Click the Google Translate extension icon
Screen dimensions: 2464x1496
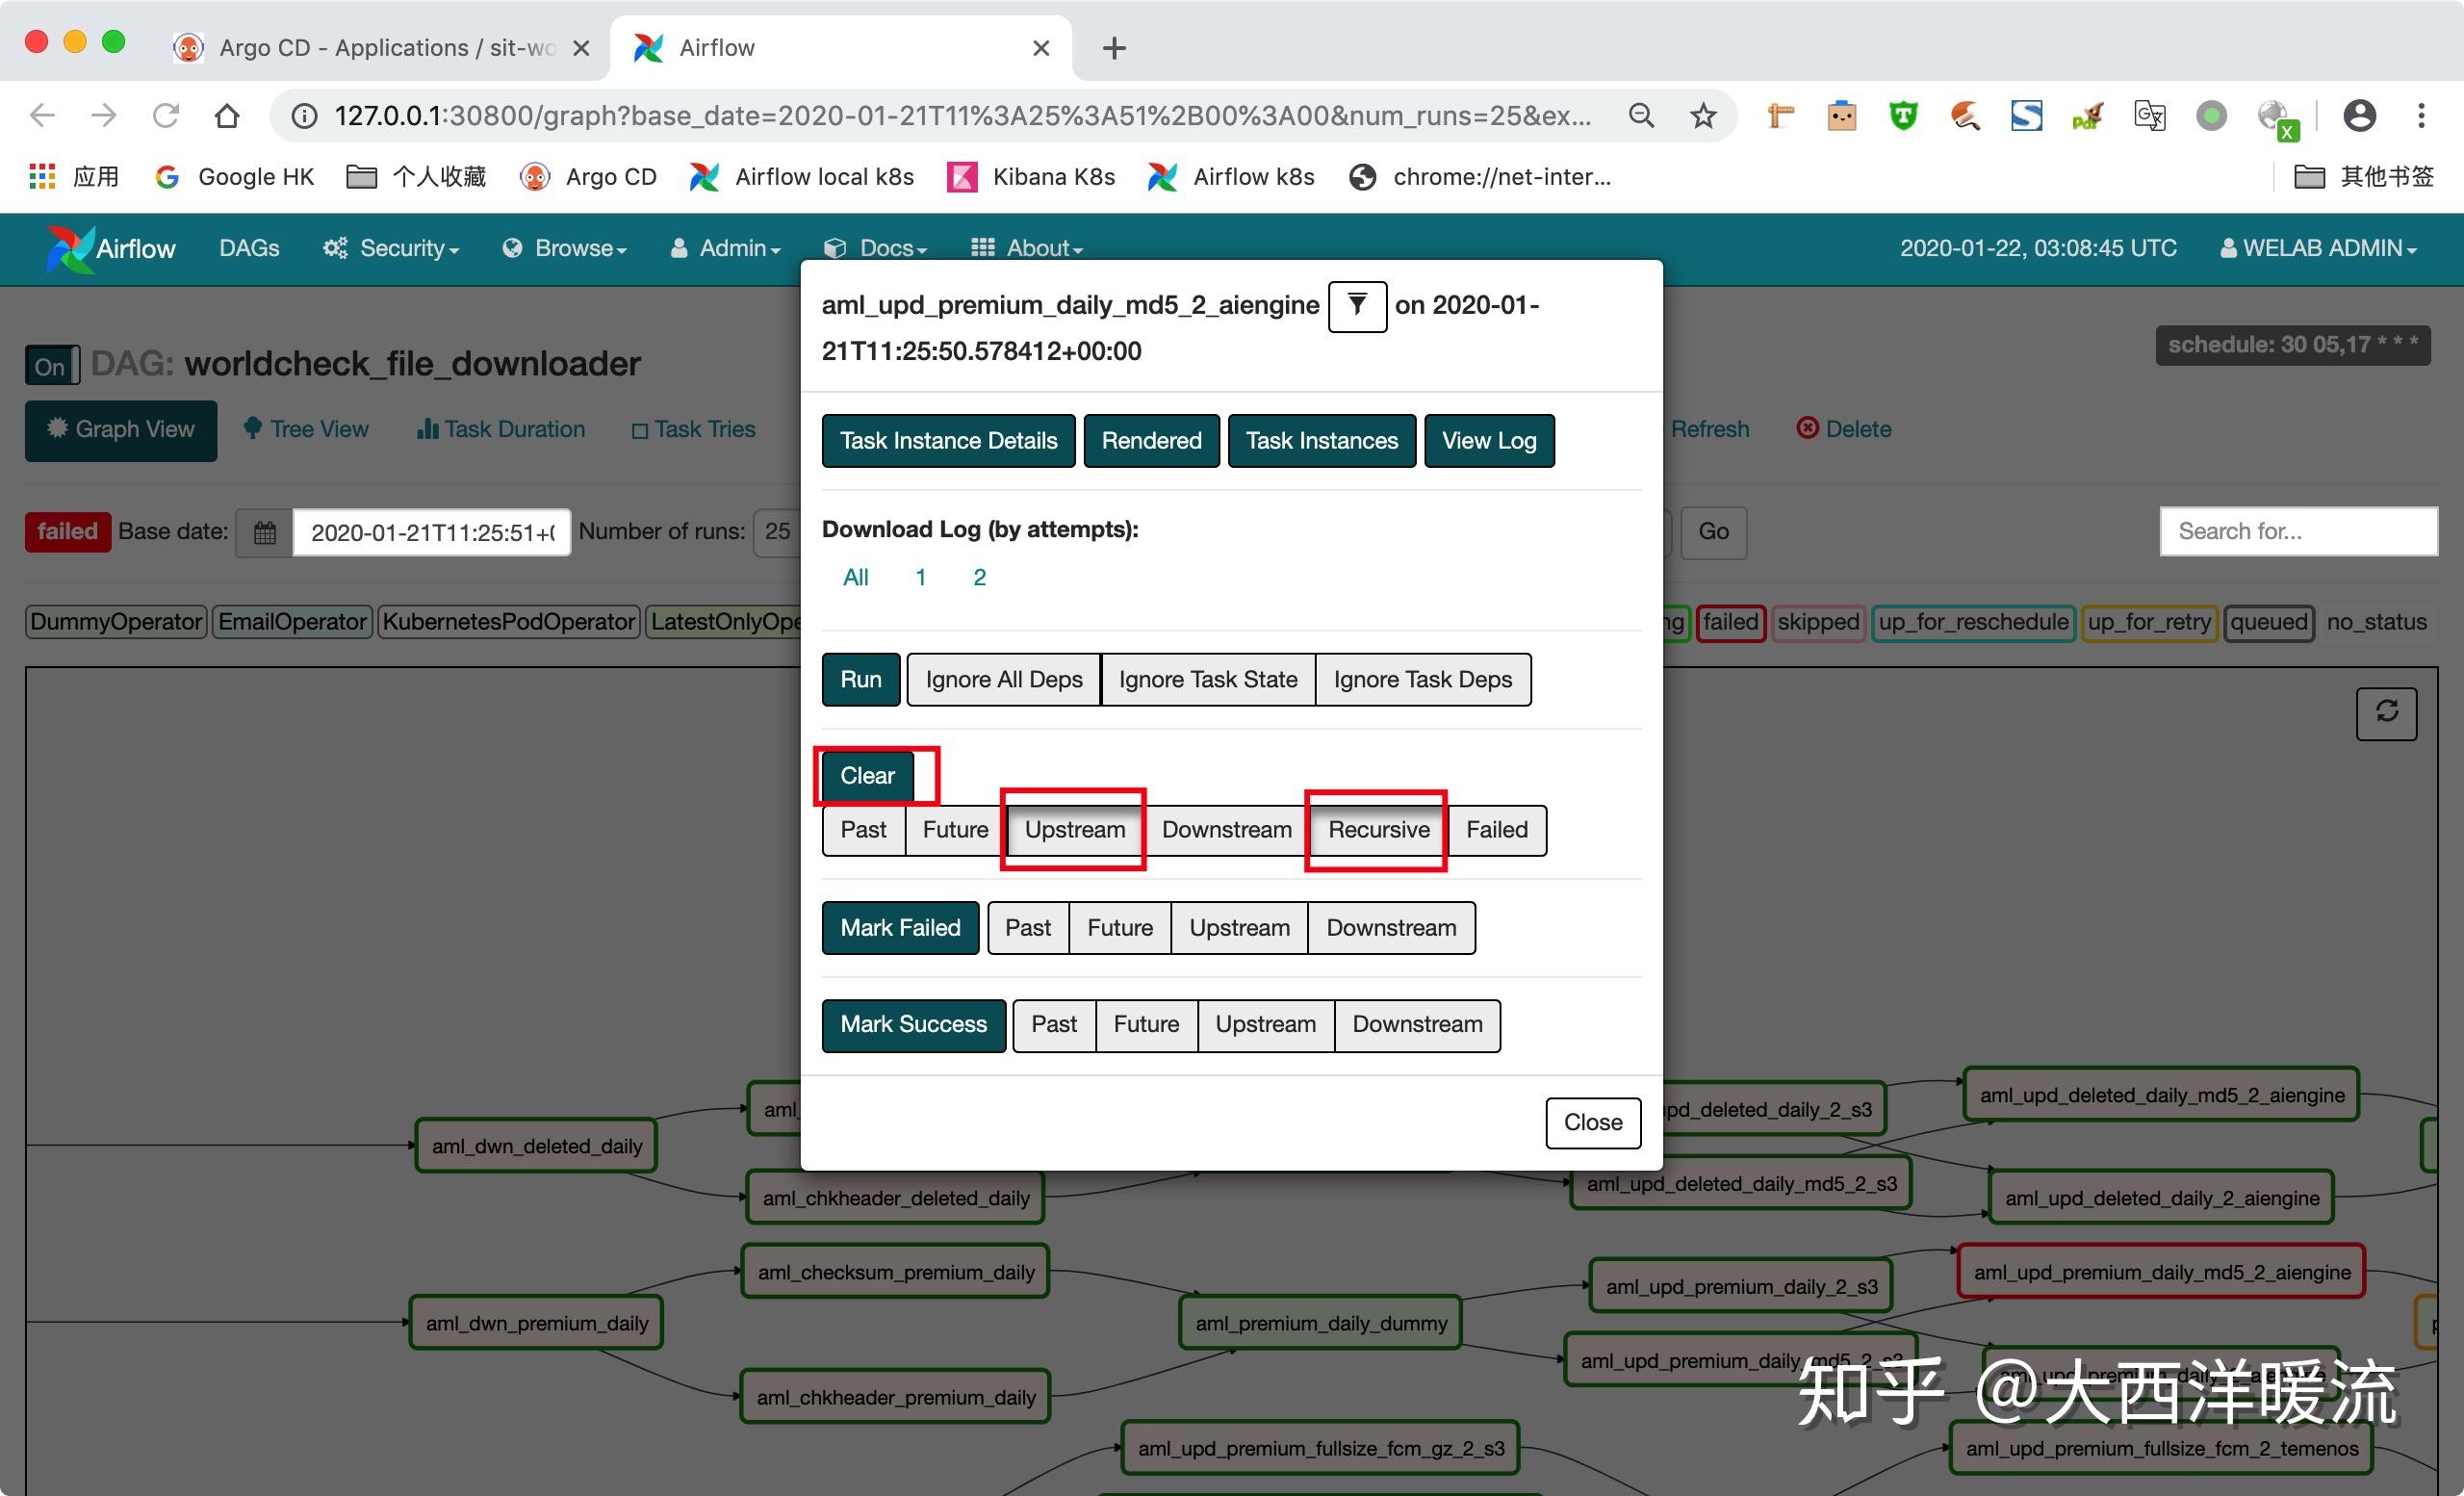2149,115
